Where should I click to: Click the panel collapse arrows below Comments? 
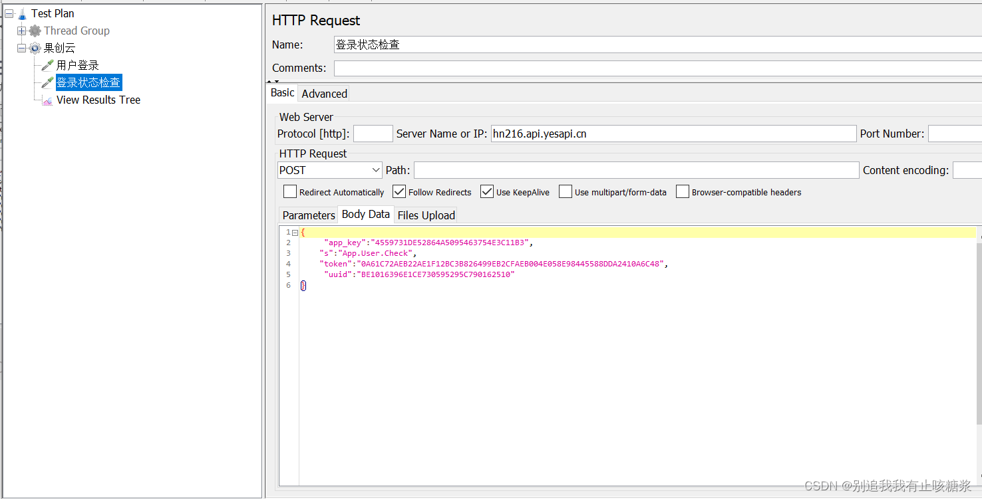273,81
